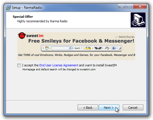Minimize the setup window

pos(122,6)
